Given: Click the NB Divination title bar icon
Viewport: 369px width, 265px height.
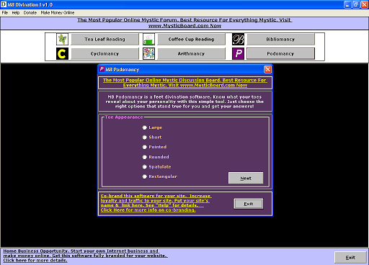Looking at the screenshot, I should click(4, 4).
